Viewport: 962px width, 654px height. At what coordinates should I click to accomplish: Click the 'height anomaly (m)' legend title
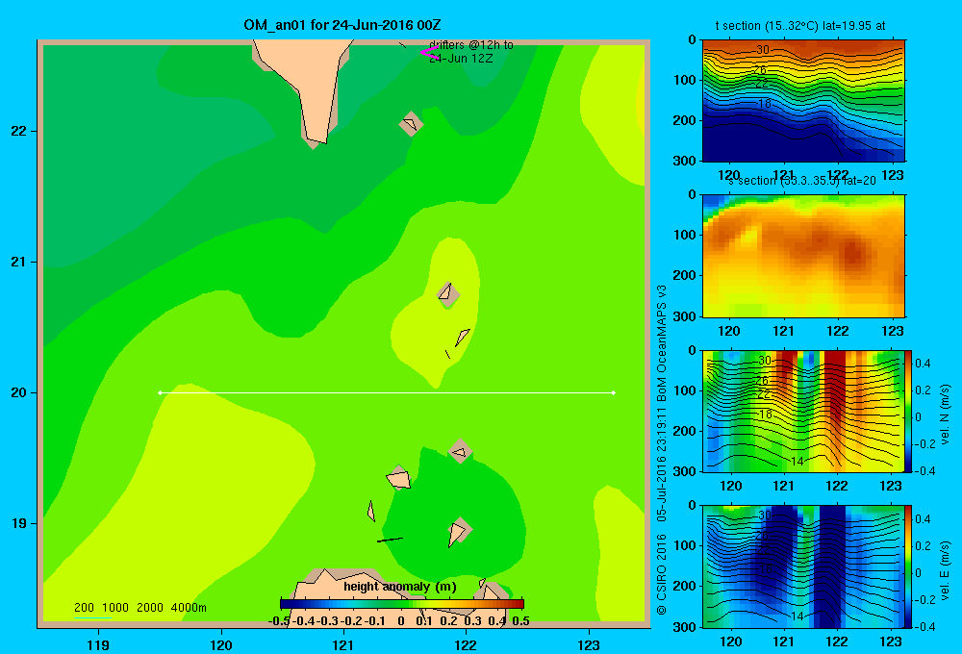400,587
